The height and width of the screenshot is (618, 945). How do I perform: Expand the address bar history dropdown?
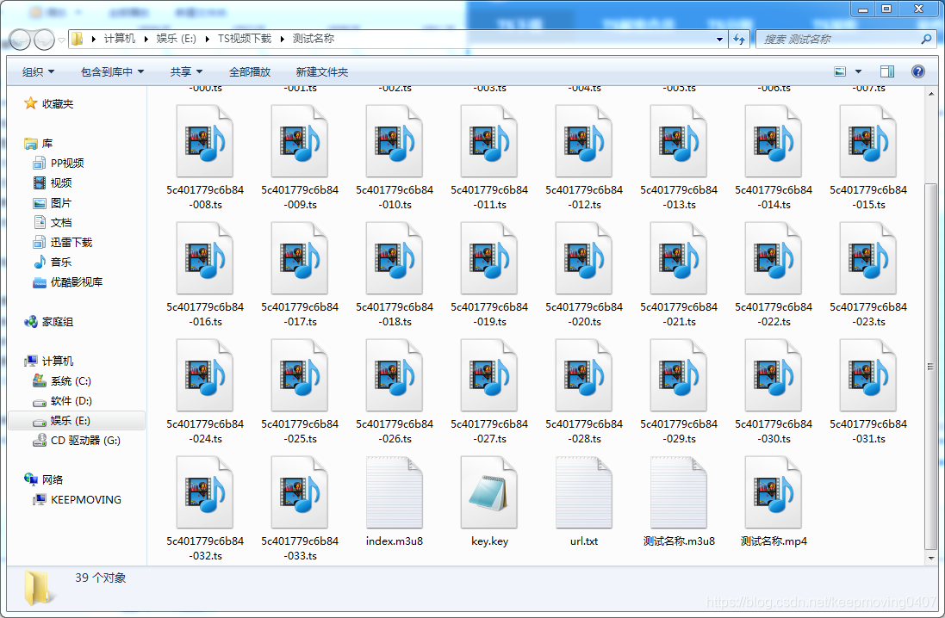(719, 39)
